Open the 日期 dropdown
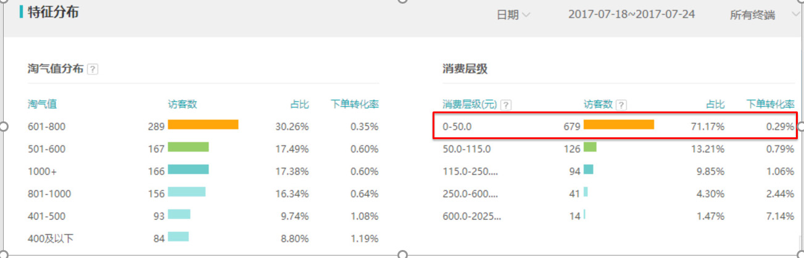The height and width of the screenshot is (258, 804). coord(513,15)
